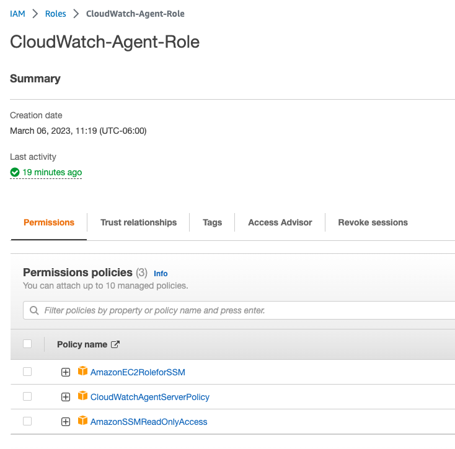455x449 pixels.
Task: Click the AmazonSSMReadOnlyAccess cube icon
Action: (x=82, y=421)
